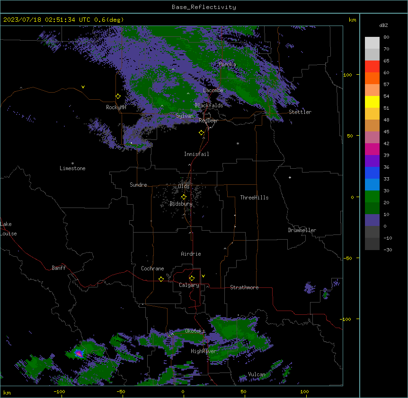This screenshot has width=408, height=398.
Task: Click the white 70 dBZ legend swatch
Action: (x=372, y=43)
